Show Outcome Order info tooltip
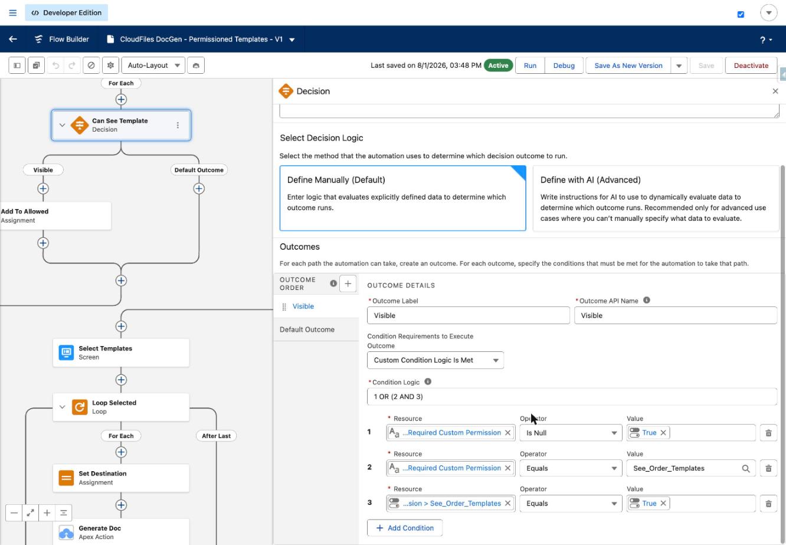 point(333,284)
